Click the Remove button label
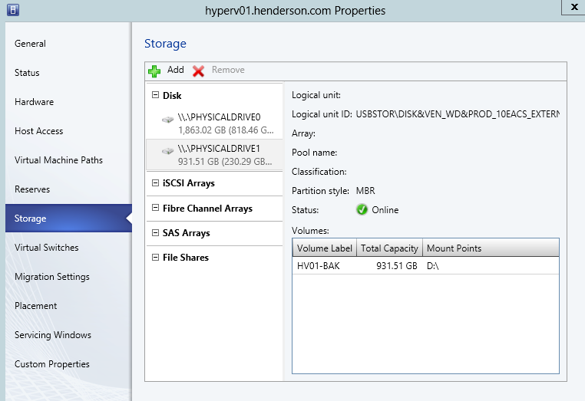585x401 pixels. coord(228,70)
